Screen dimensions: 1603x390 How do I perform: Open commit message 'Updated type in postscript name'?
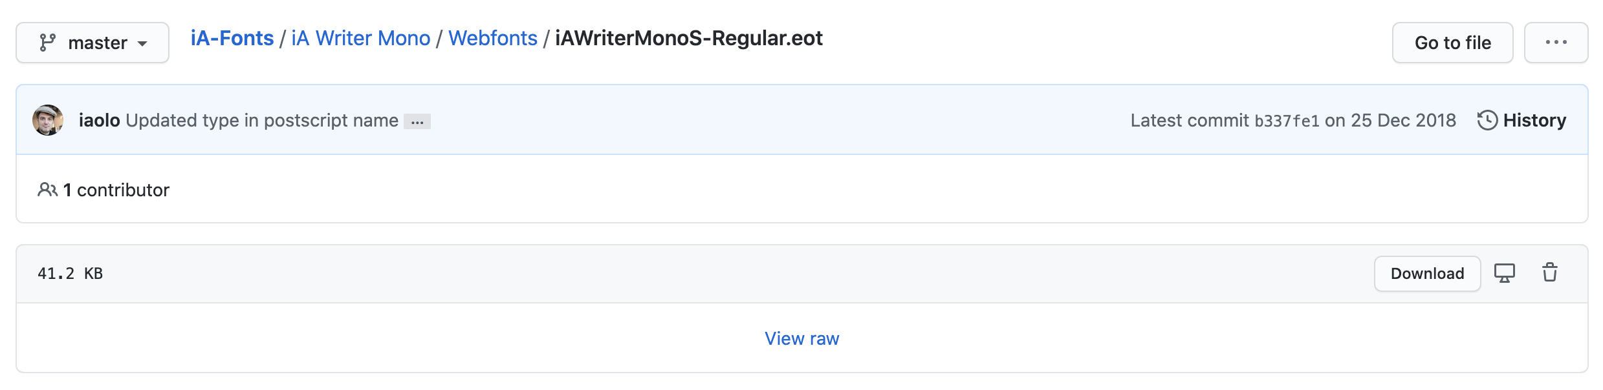click(262, 120)
